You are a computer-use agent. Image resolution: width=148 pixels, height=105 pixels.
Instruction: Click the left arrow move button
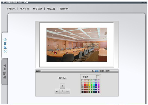pos(57,92)
